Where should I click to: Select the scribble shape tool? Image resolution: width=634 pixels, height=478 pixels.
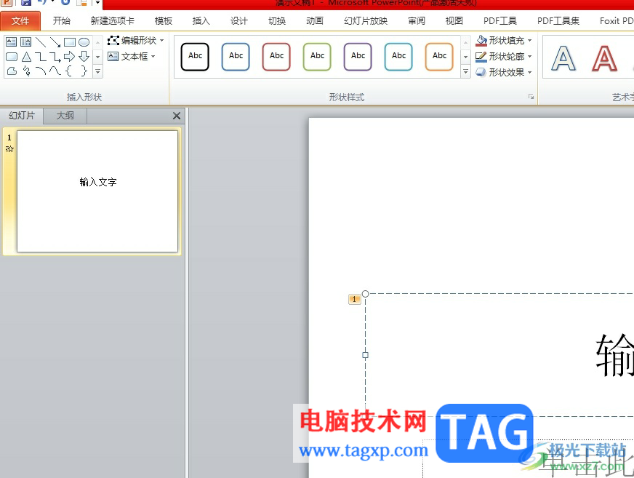[26, 71]
